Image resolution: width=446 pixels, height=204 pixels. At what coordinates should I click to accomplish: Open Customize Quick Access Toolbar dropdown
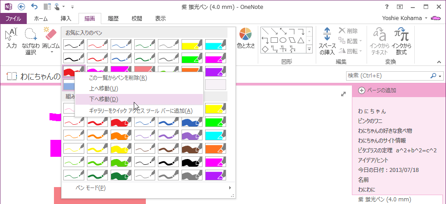72,7
